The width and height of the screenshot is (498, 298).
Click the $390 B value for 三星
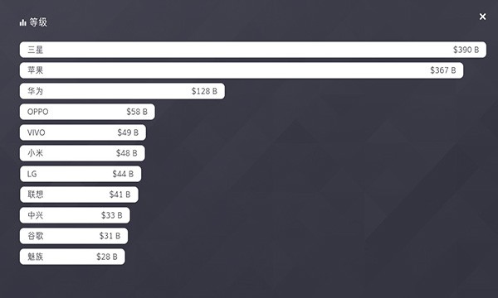pyautogui.click(x=466, y=50)
